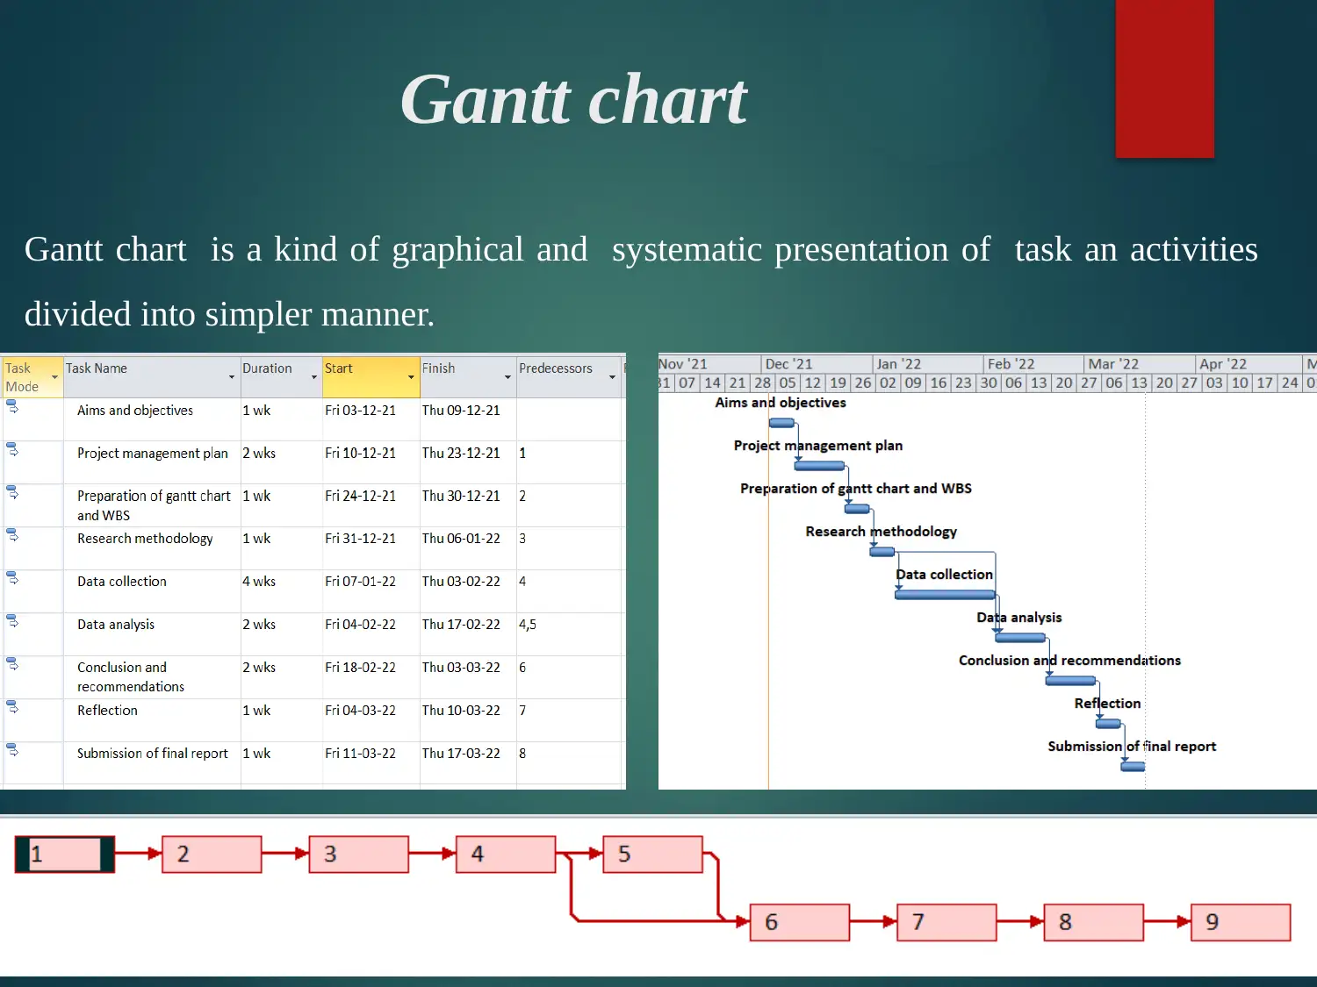Image resolution: width=1317 pixels, height=987 pixels.
Task: Select the highlighted Start column header
Action: click(371, 377)
